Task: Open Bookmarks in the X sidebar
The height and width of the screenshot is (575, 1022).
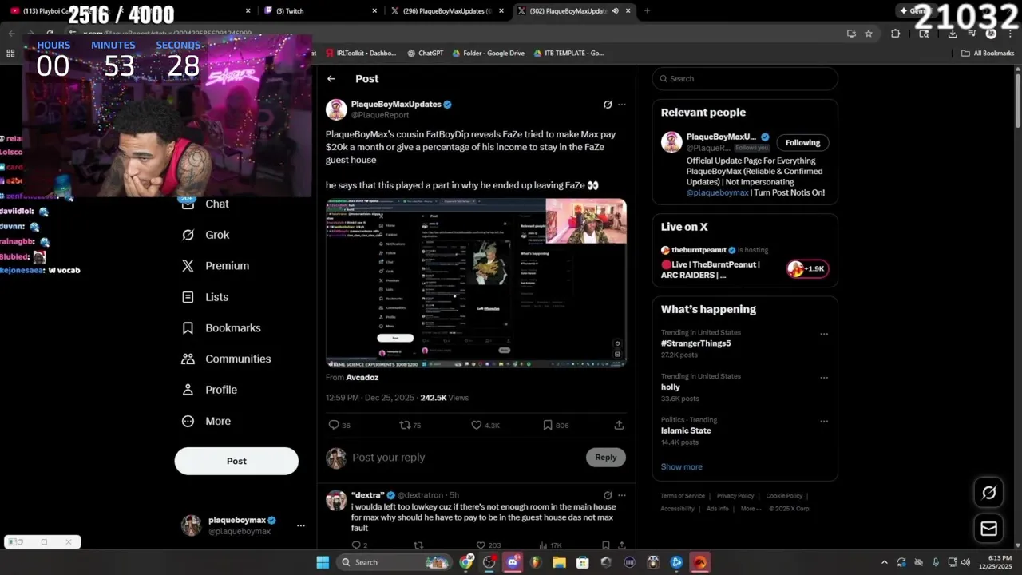Action: (221, 327)
